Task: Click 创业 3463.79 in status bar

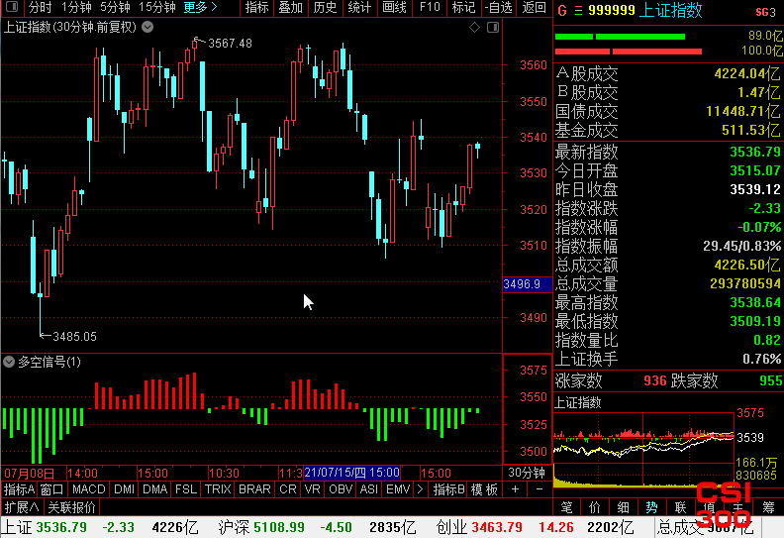Action: (479, 527)
